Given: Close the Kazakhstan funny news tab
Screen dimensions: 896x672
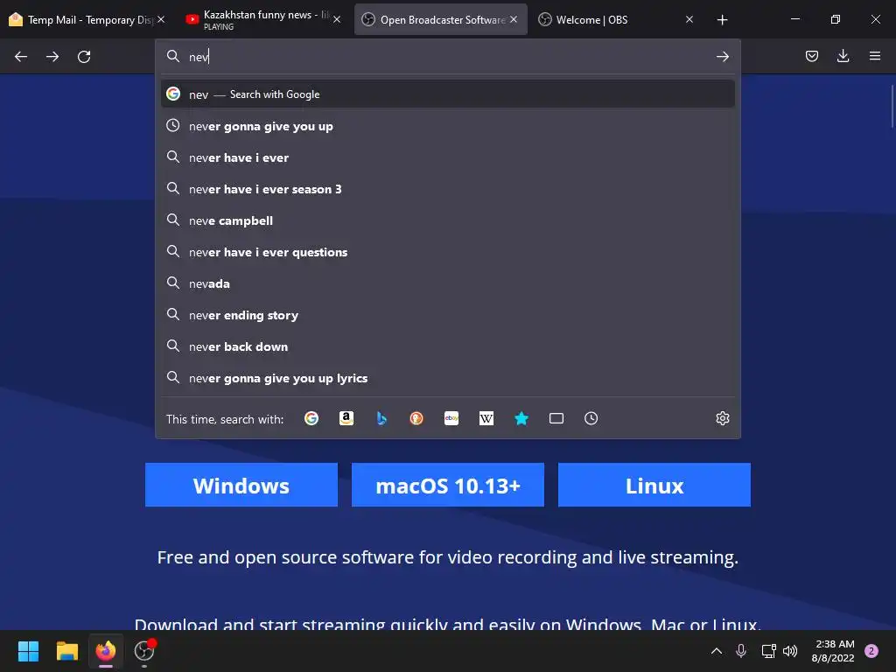Looking at the screenshot, I should point(337,19).
